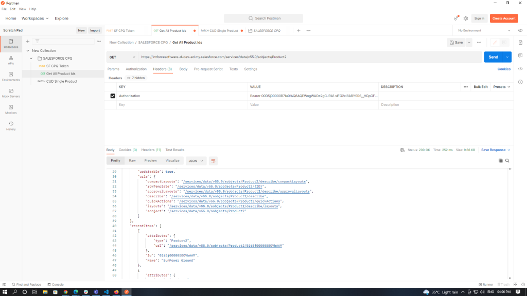Open the documentation icon in right sidebar
Image resolution: width=527 pixels, height=296 pixels.
[x=520, y=43]
